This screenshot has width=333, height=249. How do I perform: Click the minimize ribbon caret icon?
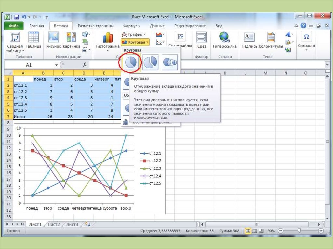(x=296, y=26)
